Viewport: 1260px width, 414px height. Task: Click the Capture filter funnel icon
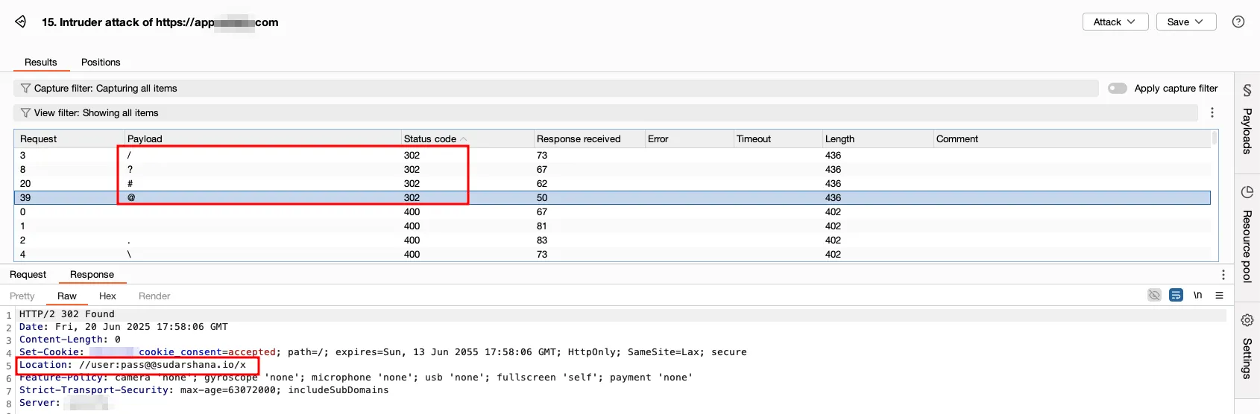point(26,88)
